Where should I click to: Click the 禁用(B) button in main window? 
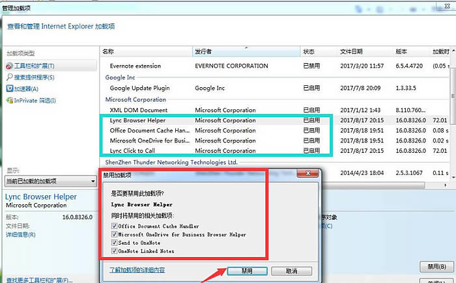point(437,267)
